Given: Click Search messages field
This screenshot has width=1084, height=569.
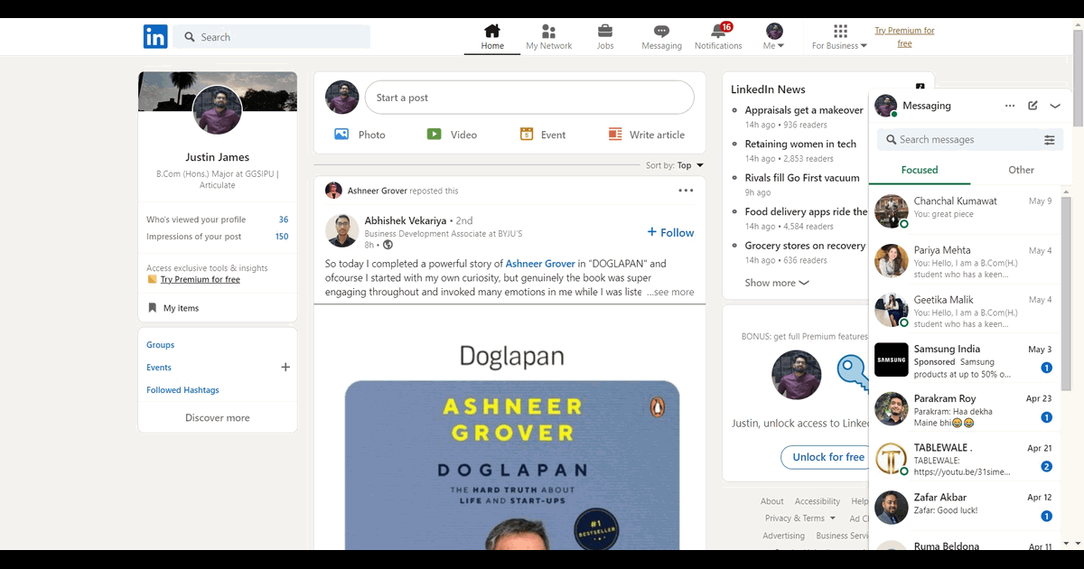Looking at the screenshot, I should (958, 140).
